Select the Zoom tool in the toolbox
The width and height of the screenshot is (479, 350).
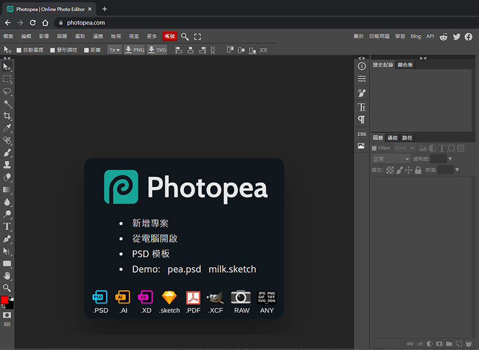click(x=7, y=288)
